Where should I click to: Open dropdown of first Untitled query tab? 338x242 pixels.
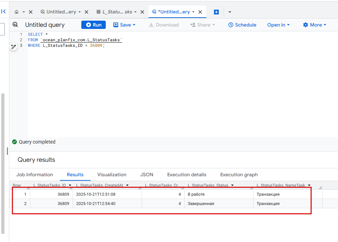pyautogui.click(x=80, y=12)
